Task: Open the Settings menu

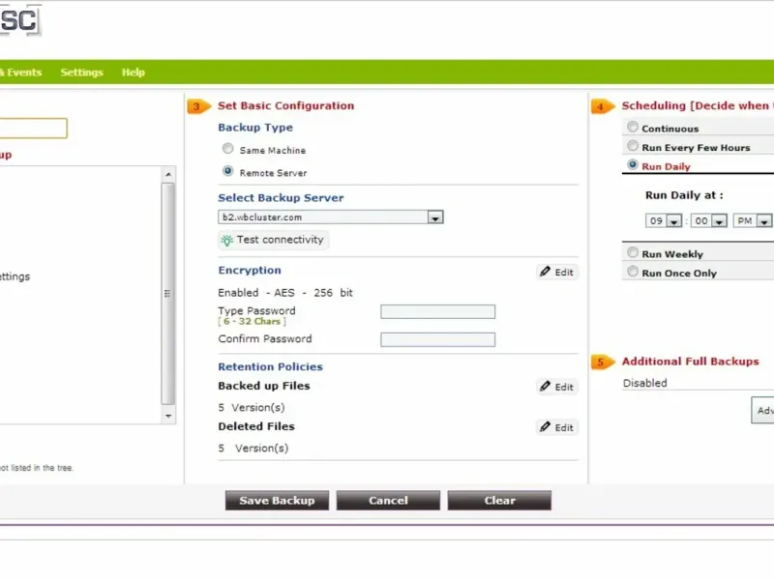Action: click(x=82, y=72)
